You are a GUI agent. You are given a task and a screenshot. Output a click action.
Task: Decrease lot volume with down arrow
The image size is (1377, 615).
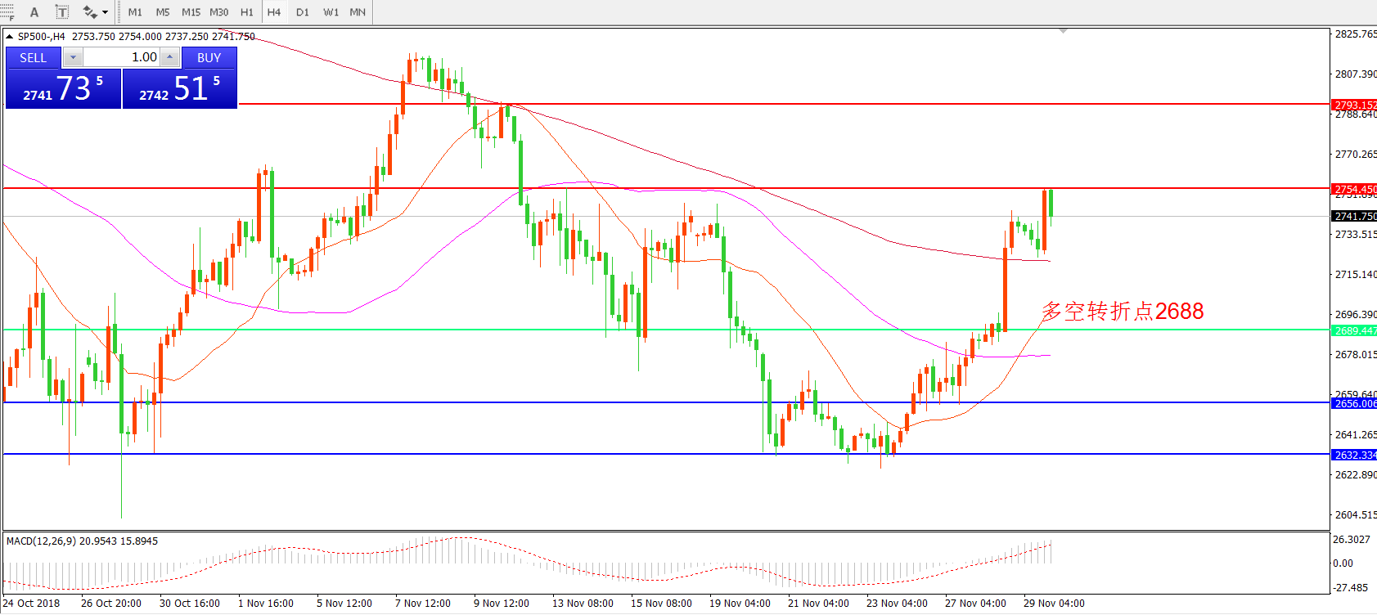73,57
